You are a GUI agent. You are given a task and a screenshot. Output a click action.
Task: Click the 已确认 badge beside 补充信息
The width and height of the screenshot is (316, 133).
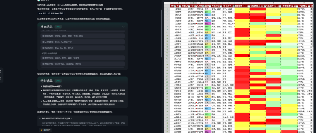click(58, 27)
